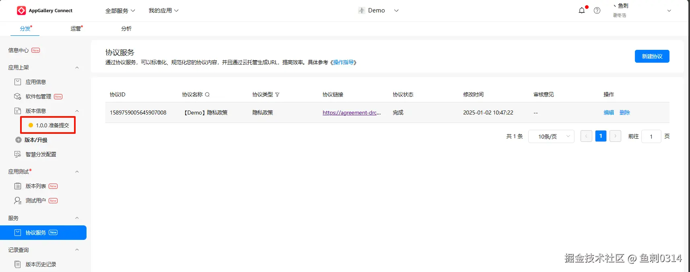Click the 前往 page number input
Viewport: 690px width, 272px height.
click(651, 137)
